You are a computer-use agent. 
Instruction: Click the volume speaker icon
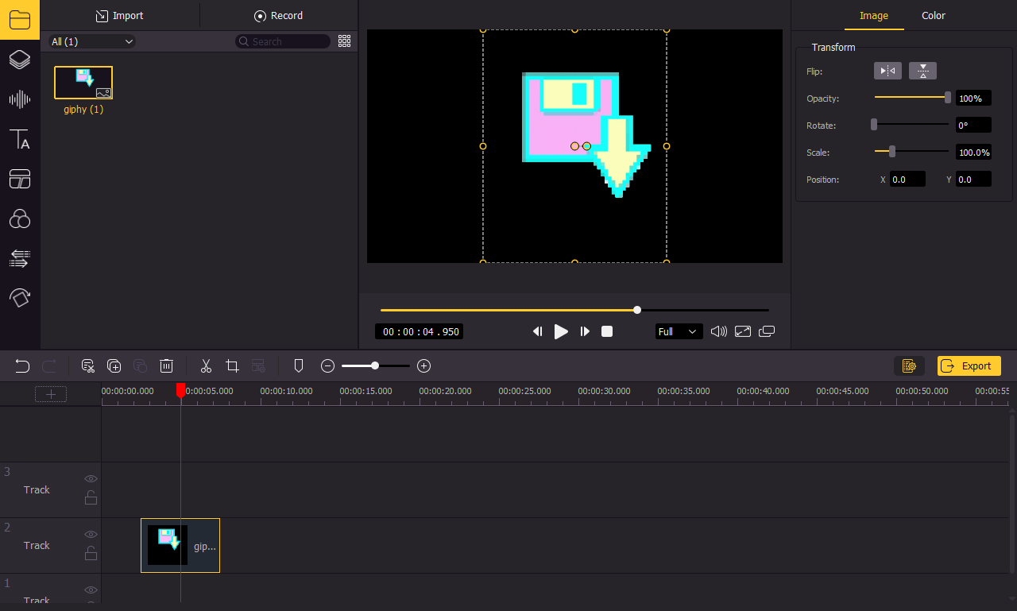tap(719, 331)
